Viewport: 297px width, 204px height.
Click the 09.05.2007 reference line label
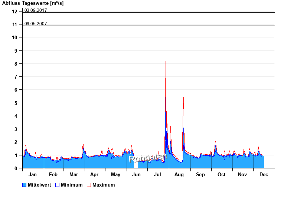pyautogui.click(x=36, y=24)
